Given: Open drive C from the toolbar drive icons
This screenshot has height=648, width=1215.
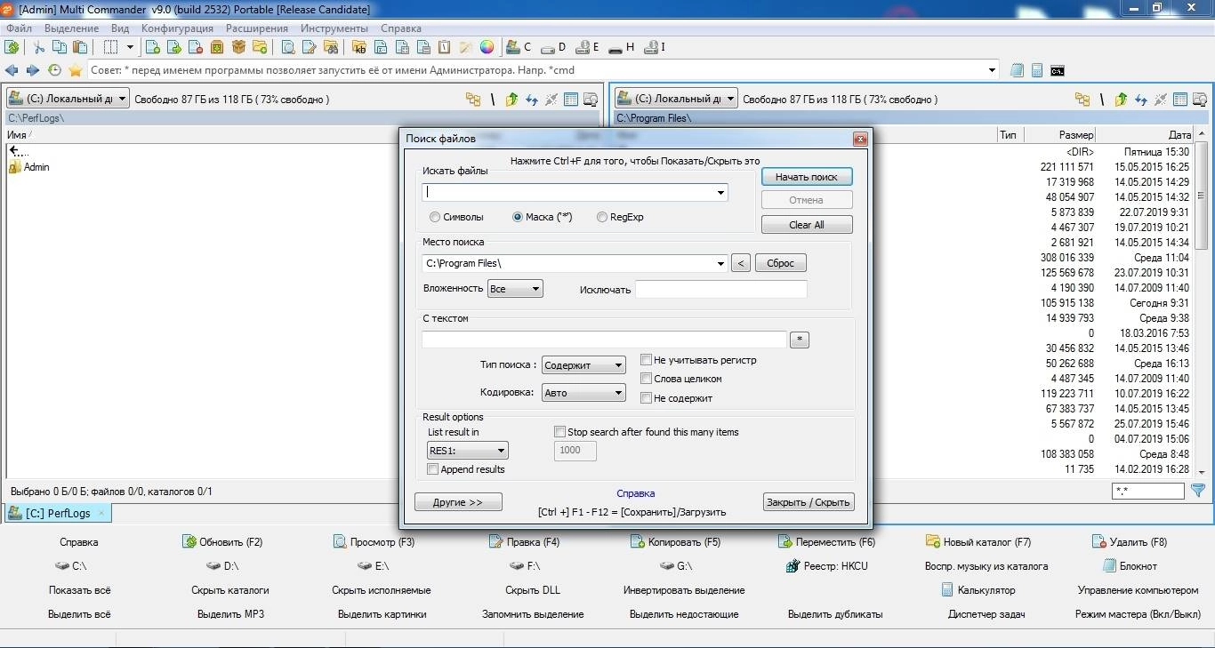Looking at the screenshot, I should pos(519,47).
